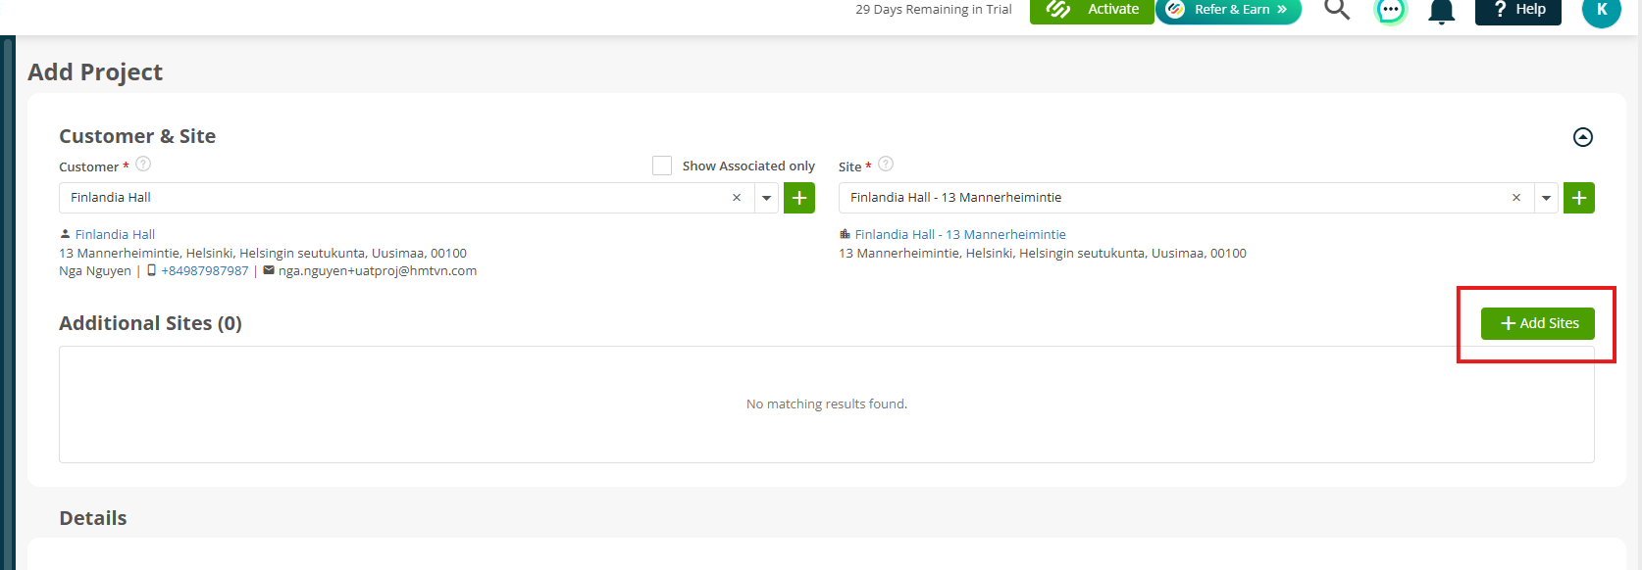Open the Site dropdown arrow
The width and height of the screenshot is (1642, 570).
click(x=1547, y=198)
